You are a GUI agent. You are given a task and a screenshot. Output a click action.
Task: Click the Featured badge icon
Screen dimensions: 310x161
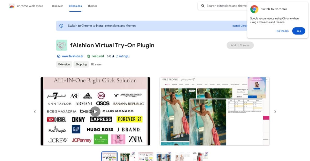tap(89, 56)
